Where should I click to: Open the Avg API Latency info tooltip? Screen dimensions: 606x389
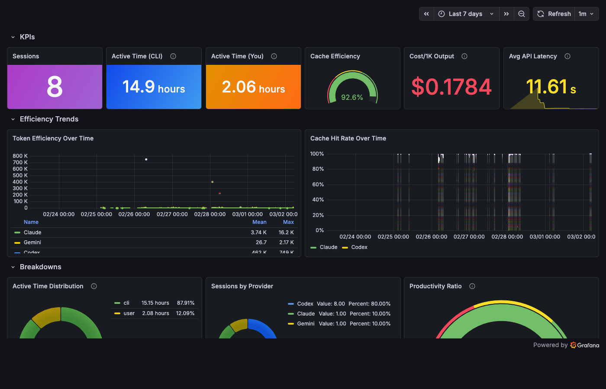[567, 56]
